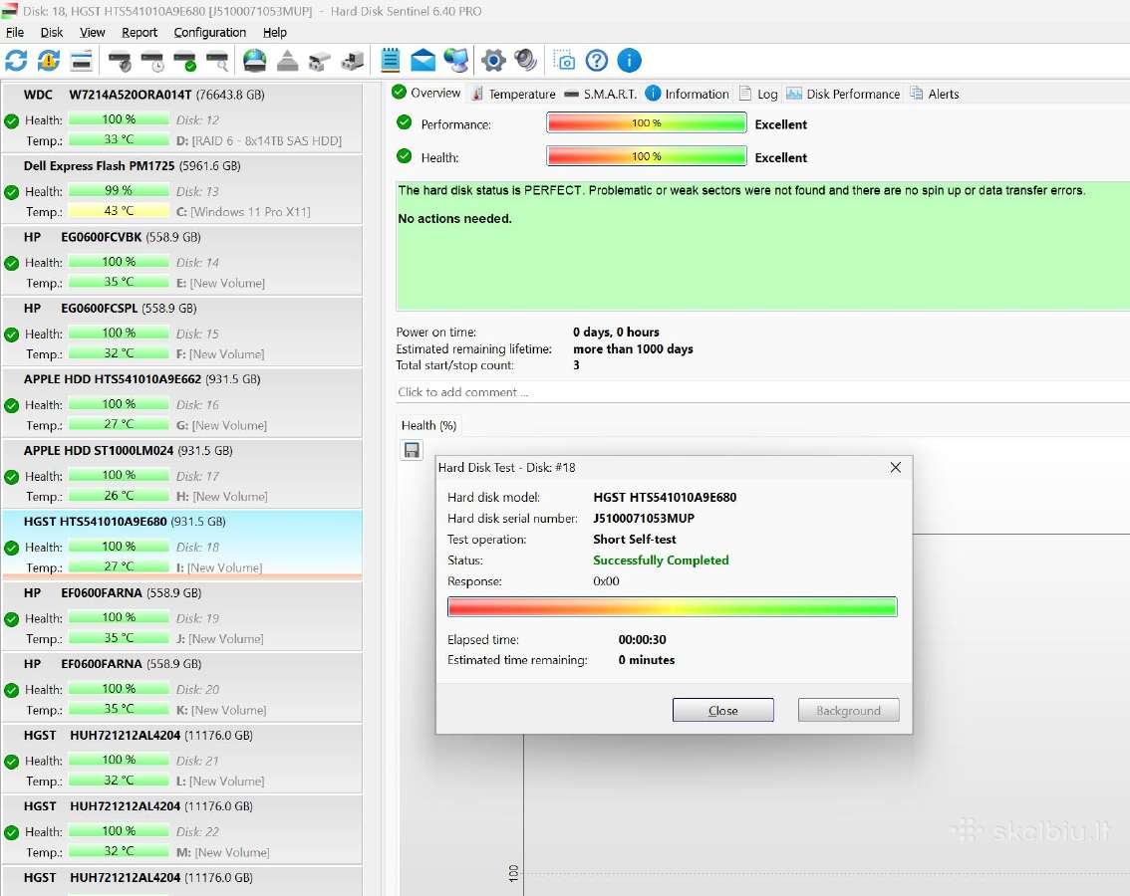This screenshot has height=896, width=1130.
Task: Switch to the Overview tab
Action: (425, 93)
